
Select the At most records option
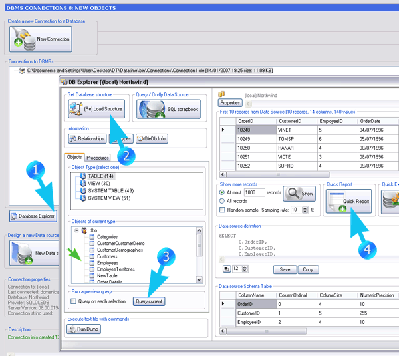(x=222, y=192)
